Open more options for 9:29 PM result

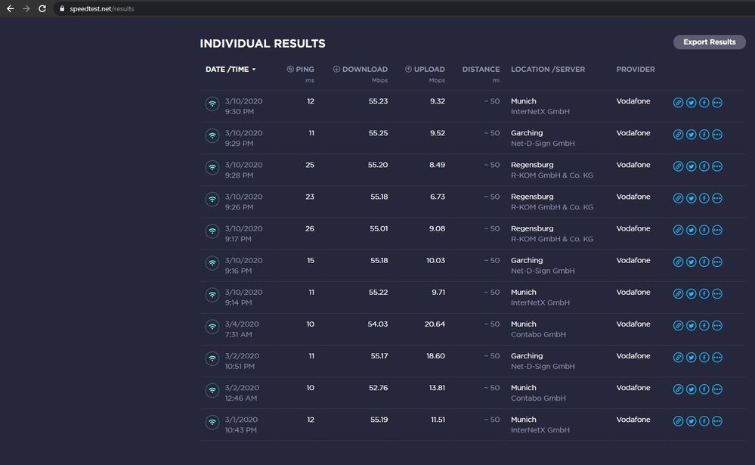click(x=717, y=135)
